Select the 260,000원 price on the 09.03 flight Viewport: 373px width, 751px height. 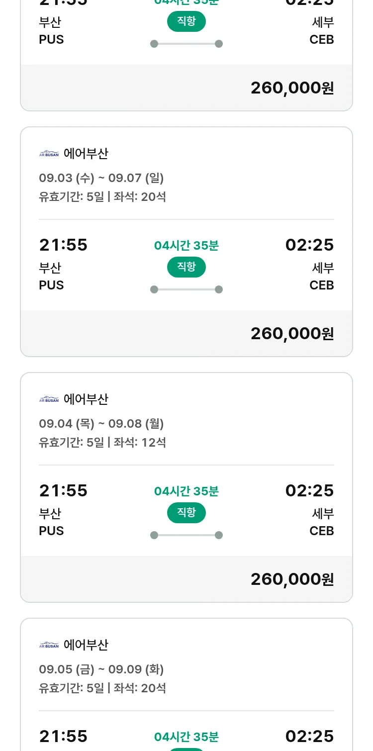click(x=292, y=333)
